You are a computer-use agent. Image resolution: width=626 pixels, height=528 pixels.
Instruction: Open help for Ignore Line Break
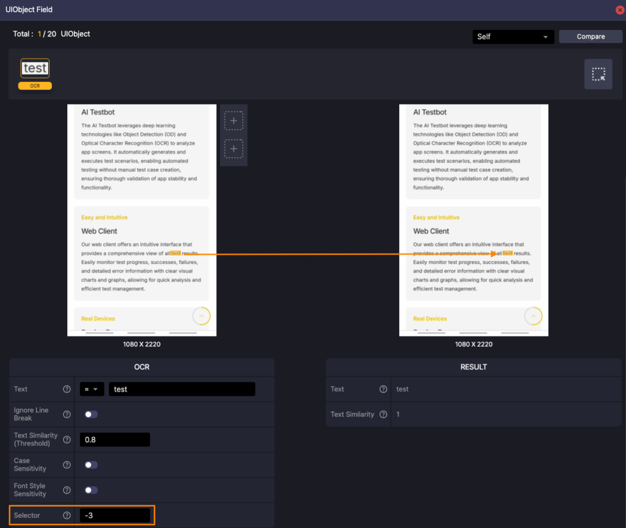(x=67, y=414)
